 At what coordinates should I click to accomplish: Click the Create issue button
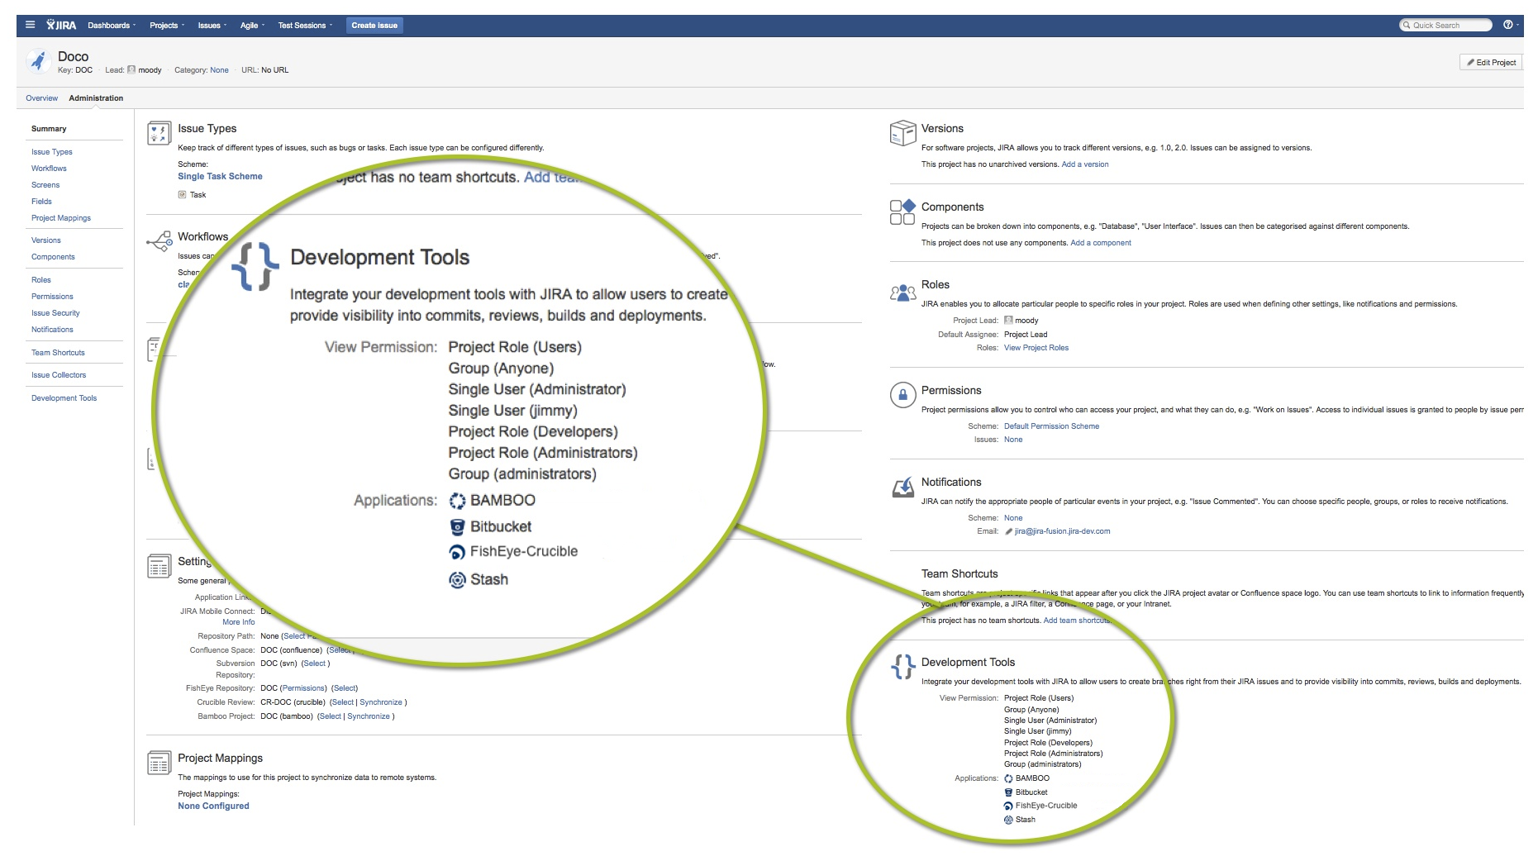[374, 26]
